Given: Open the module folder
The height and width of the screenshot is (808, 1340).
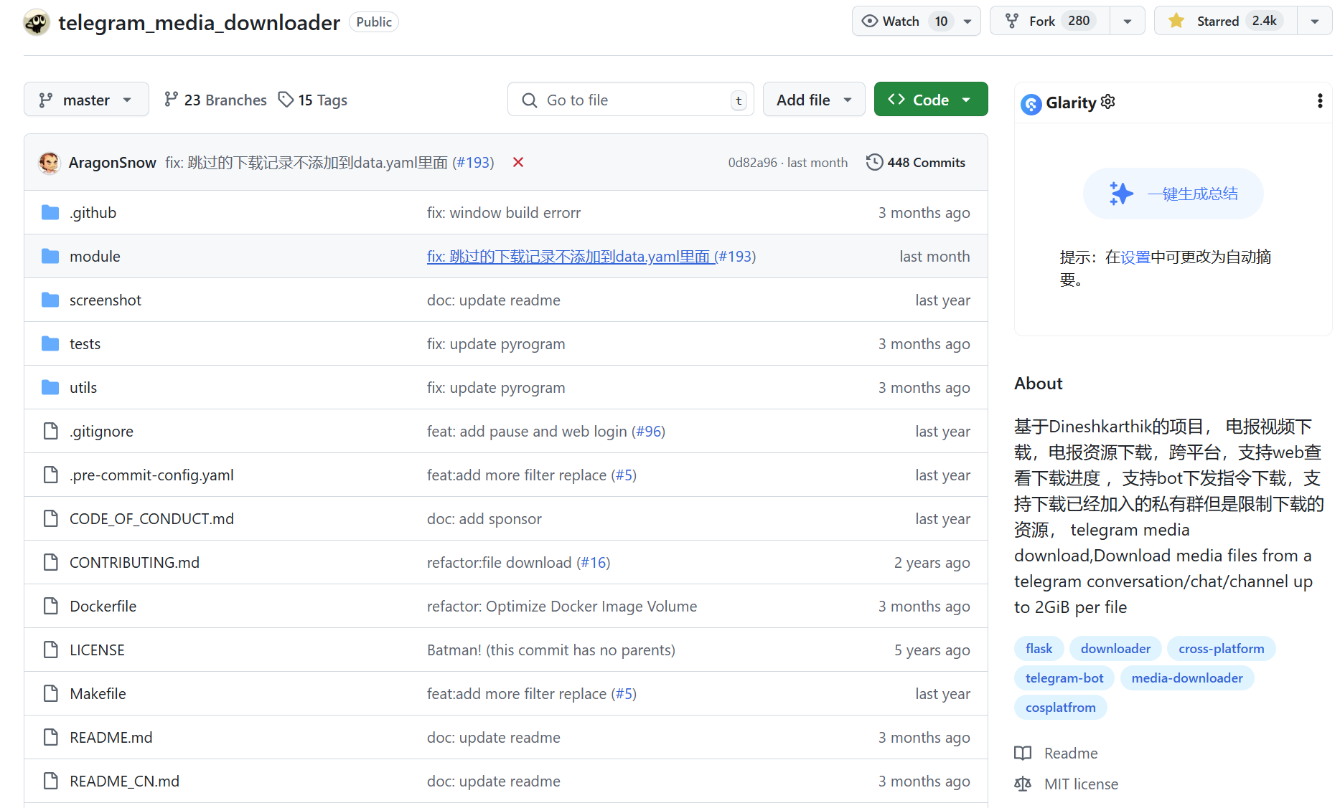Looking at the screenshot, I should tap(95, 256).
